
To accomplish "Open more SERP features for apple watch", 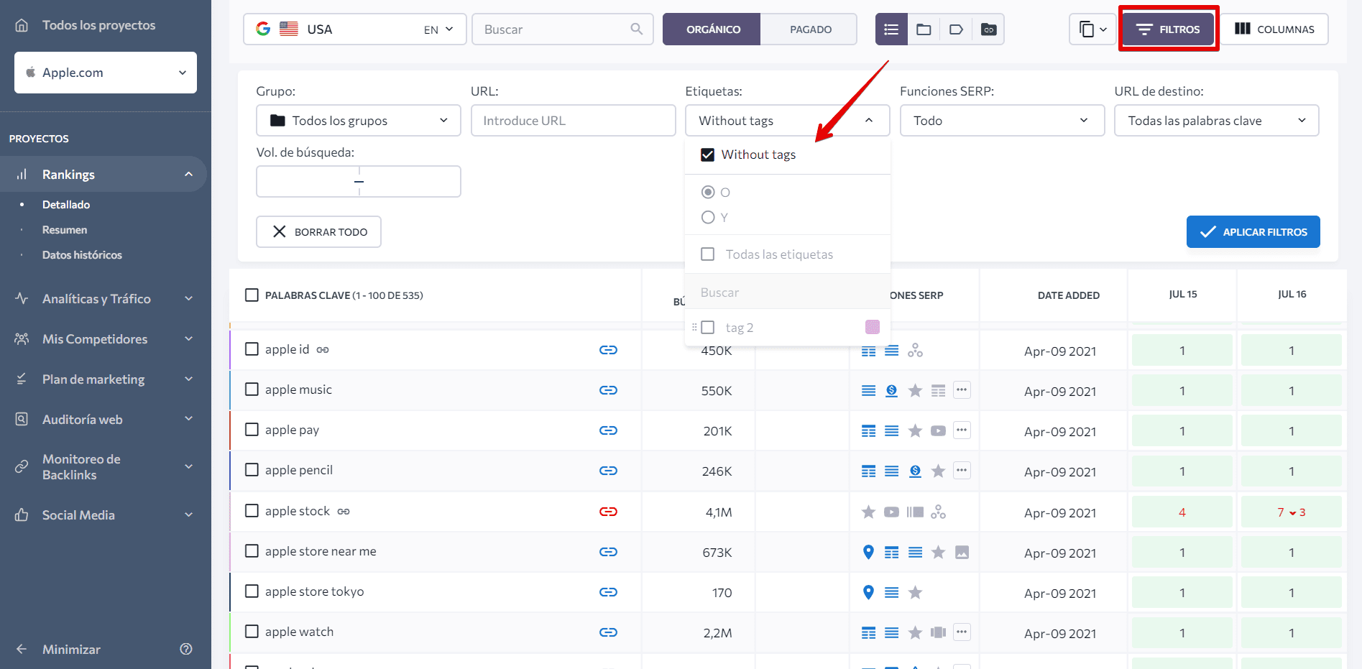I will click(x=962, y=632).
